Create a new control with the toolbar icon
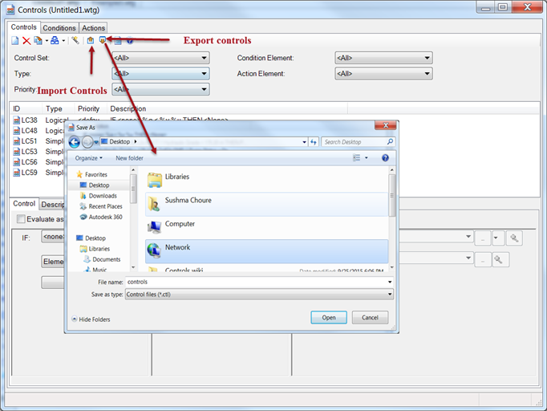Image resolution: width=547 pixels, height=411 pixels. pos(14,41)
